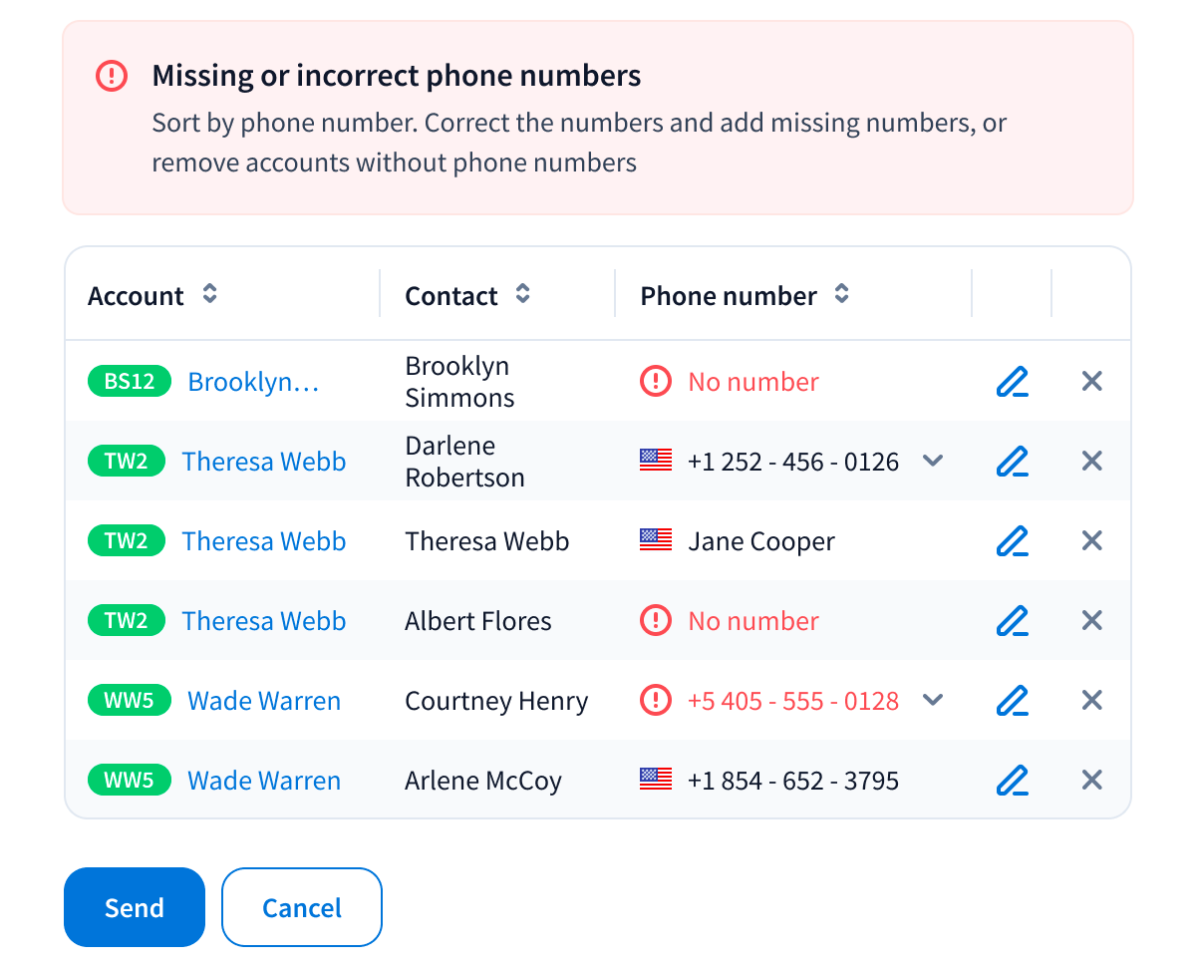The width and height of the screenshot is (1196, 969).
Task: Sort table by Account column
Action: pos(209,294)
